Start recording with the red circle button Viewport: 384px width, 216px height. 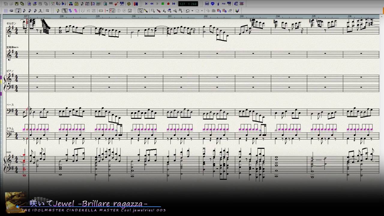click(168, 4)
